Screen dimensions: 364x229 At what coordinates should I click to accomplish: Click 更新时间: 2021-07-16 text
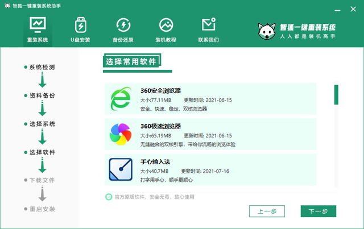coord(205,171)
